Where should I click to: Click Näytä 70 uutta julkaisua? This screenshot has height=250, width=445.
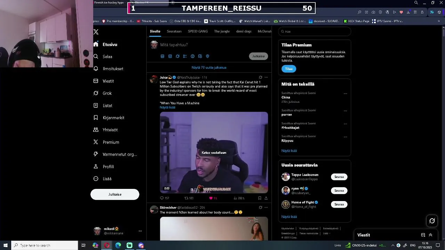tap(209, 67)
